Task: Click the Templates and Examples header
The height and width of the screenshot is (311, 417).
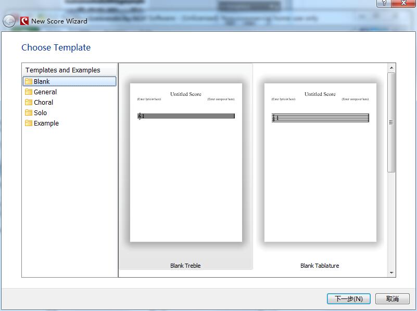Action: point(63,70)
